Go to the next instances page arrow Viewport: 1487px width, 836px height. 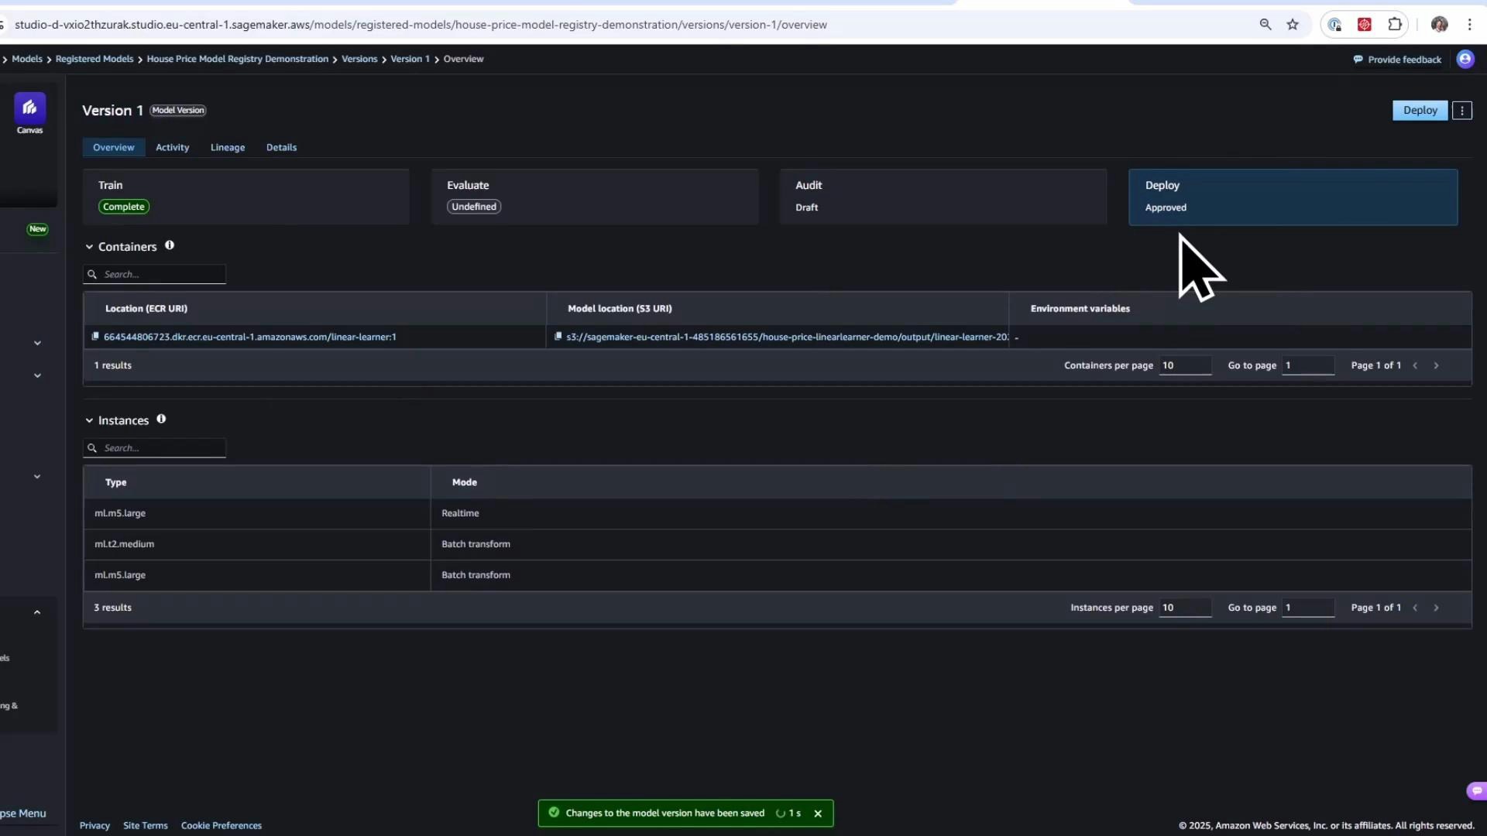tap(1436, 608)
